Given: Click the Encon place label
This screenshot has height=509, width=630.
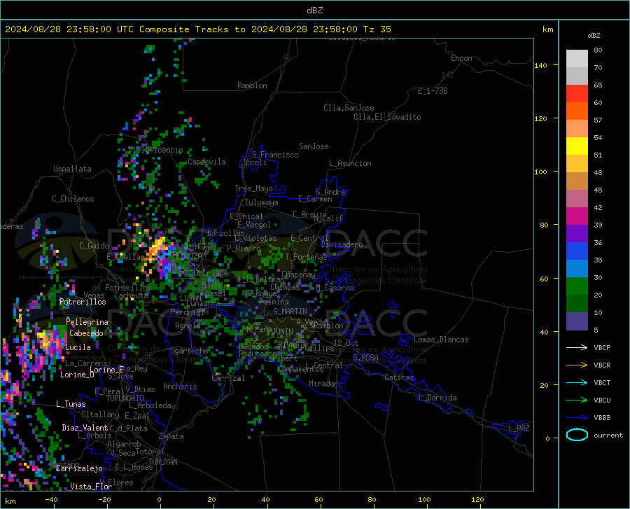Looking at the screenshot, I should click(x=461, y=58).
